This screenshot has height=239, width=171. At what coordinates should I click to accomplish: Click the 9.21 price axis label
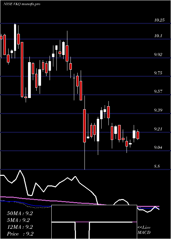pyautogui.click(x=158, y=129)
